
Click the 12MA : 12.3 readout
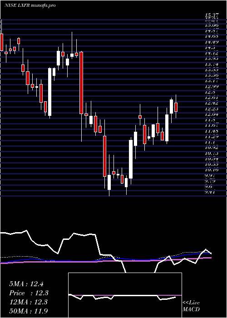tap(28, 302)
